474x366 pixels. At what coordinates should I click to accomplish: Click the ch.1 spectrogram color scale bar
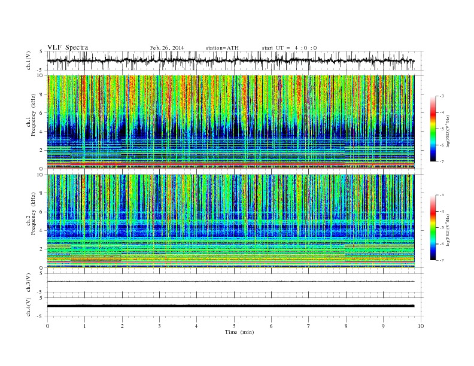tap(433, 129)
